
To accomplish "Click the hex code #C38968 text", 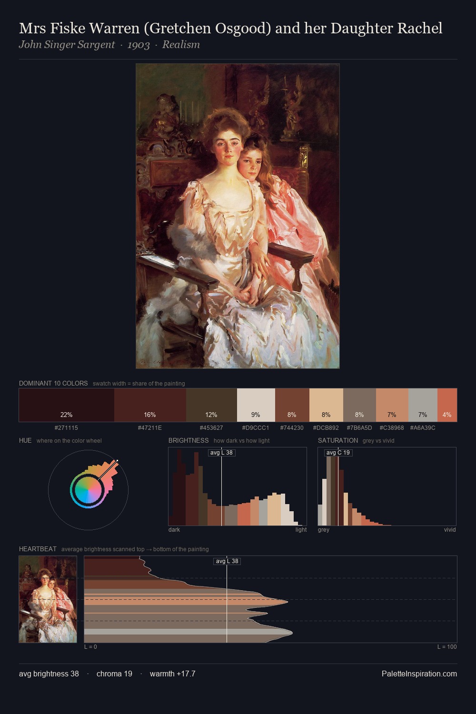I will (392, 428).
